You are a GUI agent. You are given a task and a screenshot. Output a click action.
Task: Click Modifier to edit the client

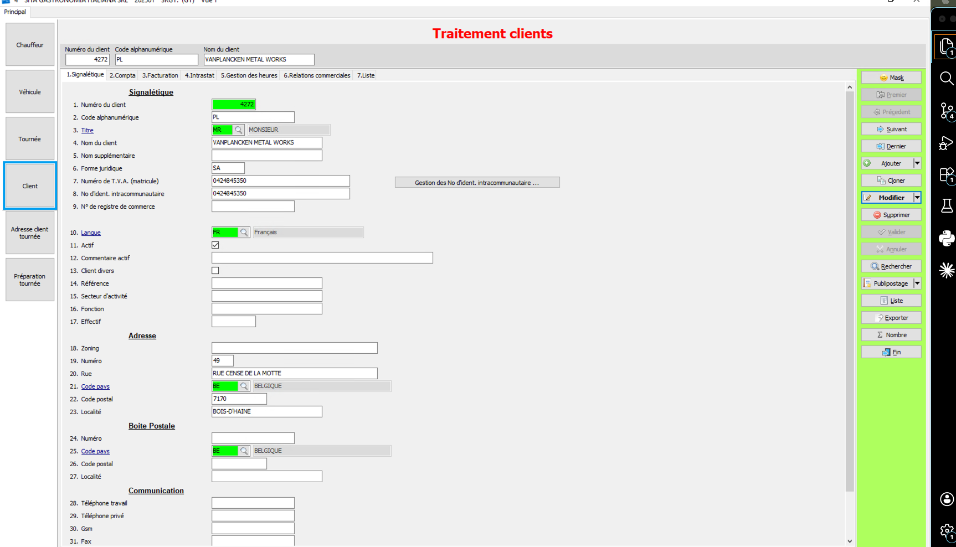point(887,198)
